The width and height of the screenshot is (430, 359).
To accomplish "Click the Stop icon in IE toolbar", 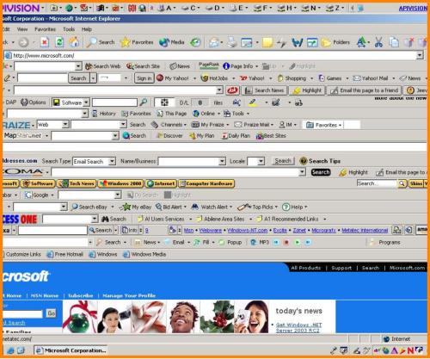I will [x=44, y=42].
